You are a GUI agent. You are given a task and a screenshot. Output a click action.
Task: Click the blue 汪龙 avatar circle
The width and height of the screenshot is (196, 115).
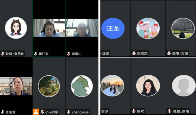pos(113,28)
